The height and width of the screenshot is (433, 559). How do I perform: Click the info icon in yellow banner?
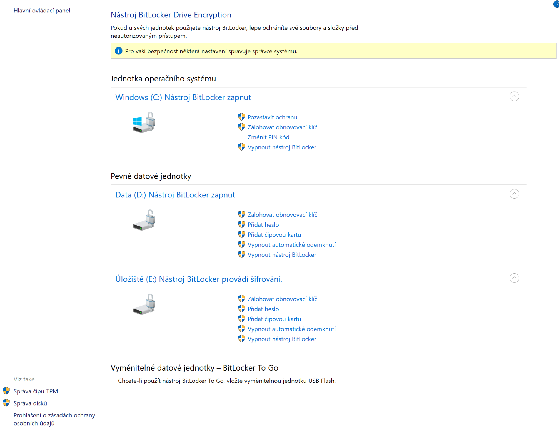click(x=119, y=51)
